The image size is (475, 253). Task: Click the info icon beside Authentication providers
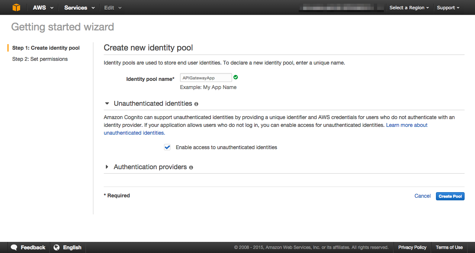point(191,168)
